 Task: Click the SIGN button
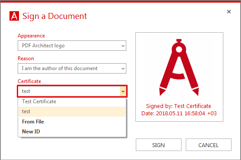point(159,145)
